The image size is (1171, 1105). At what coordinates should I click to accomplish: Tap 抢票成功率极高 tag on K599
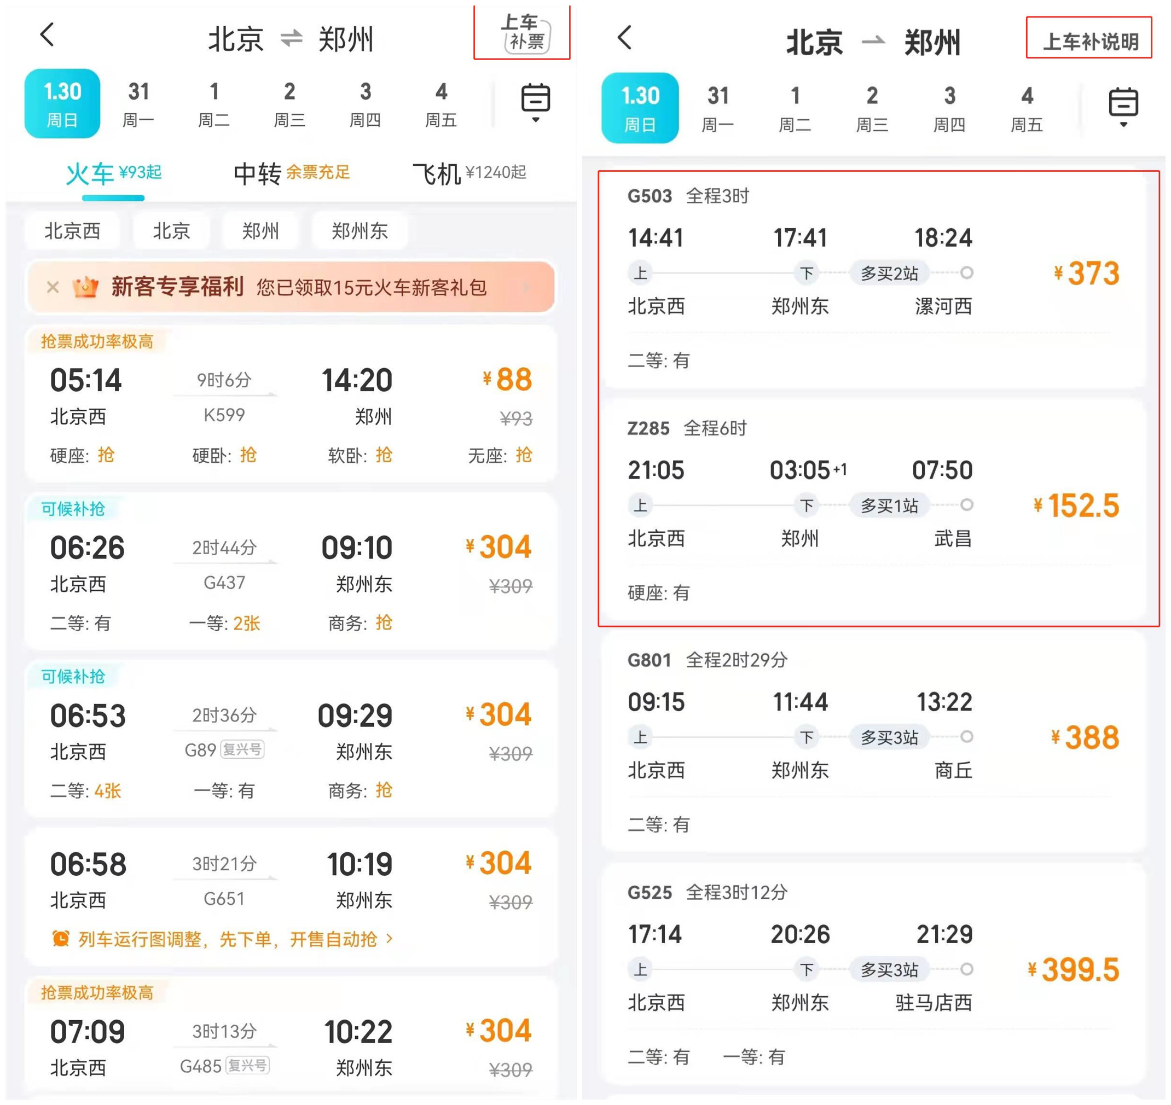(x=97, y=341)
